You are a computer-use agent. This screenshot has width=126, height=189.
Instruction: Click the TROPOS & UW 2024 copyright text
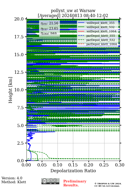108,183
